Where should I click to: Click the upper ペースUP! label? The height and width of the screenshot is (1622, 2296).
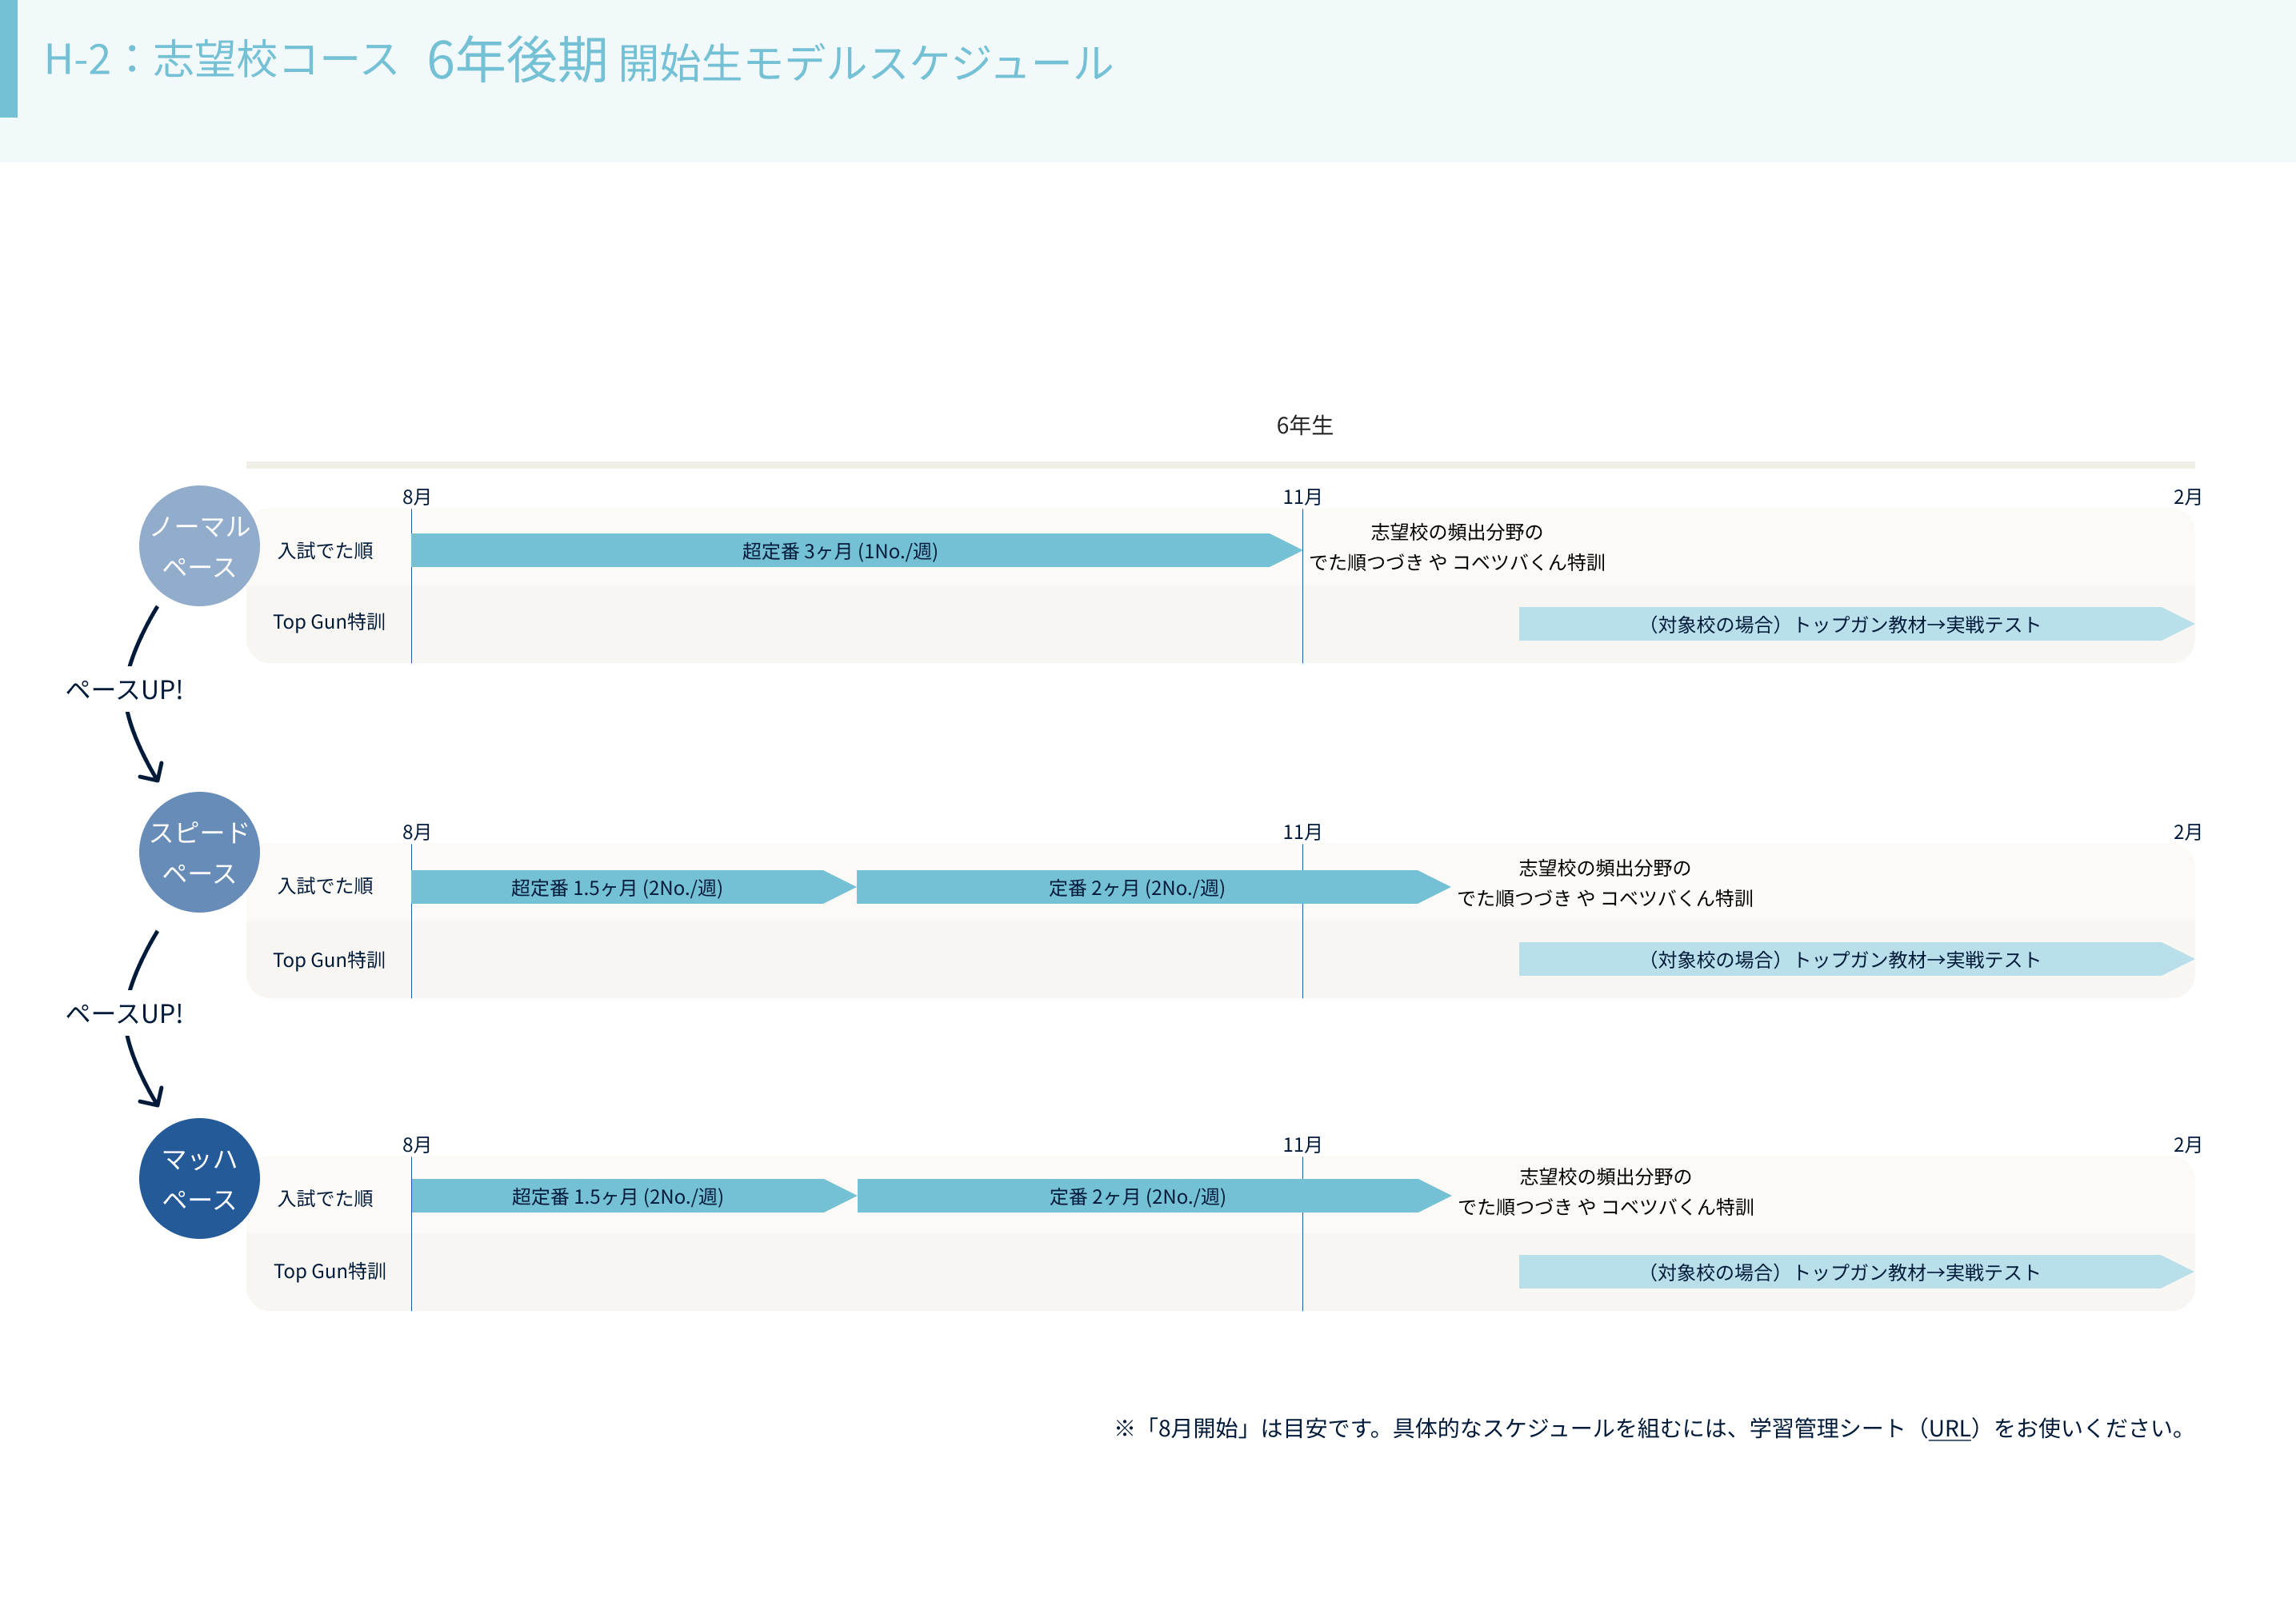pyautogui.click(x=124, y=690)
